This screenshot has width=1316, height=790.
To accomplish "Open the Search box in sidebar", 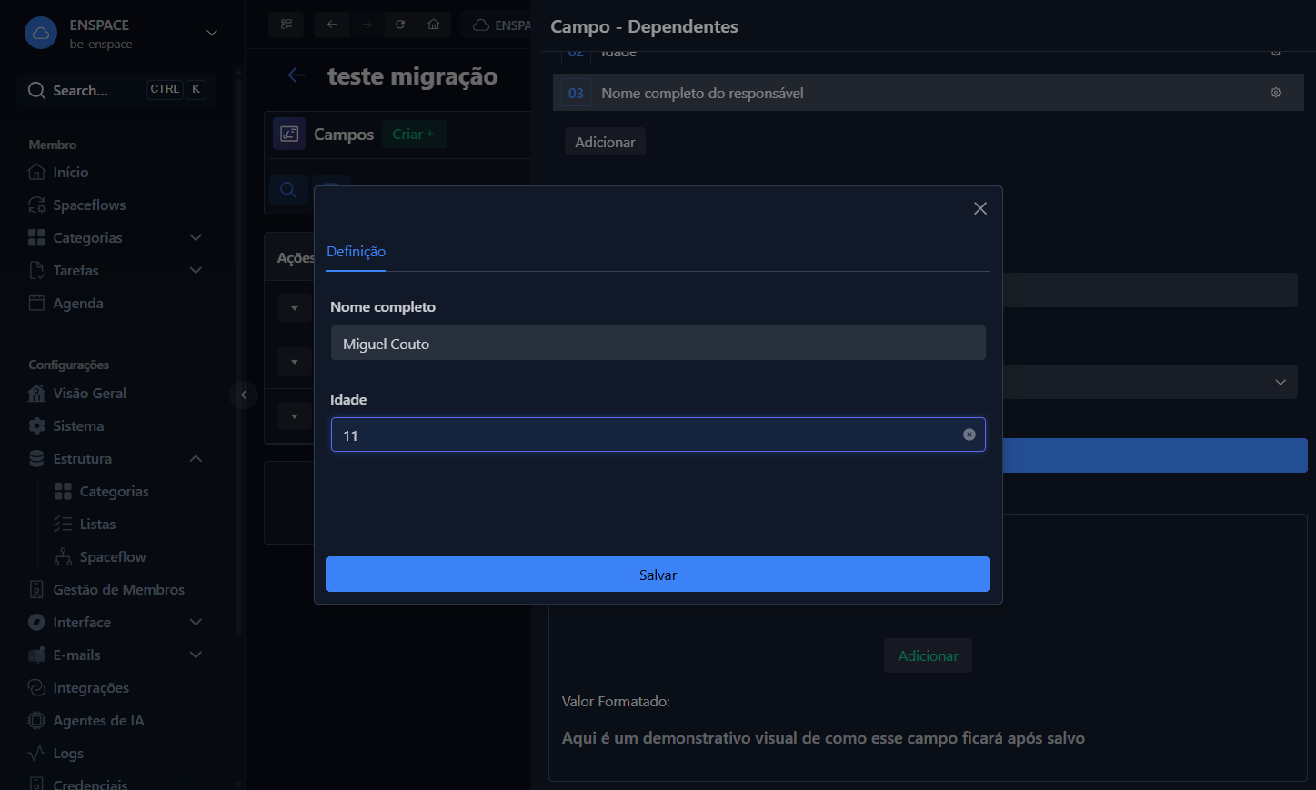I will click(116, 90).
